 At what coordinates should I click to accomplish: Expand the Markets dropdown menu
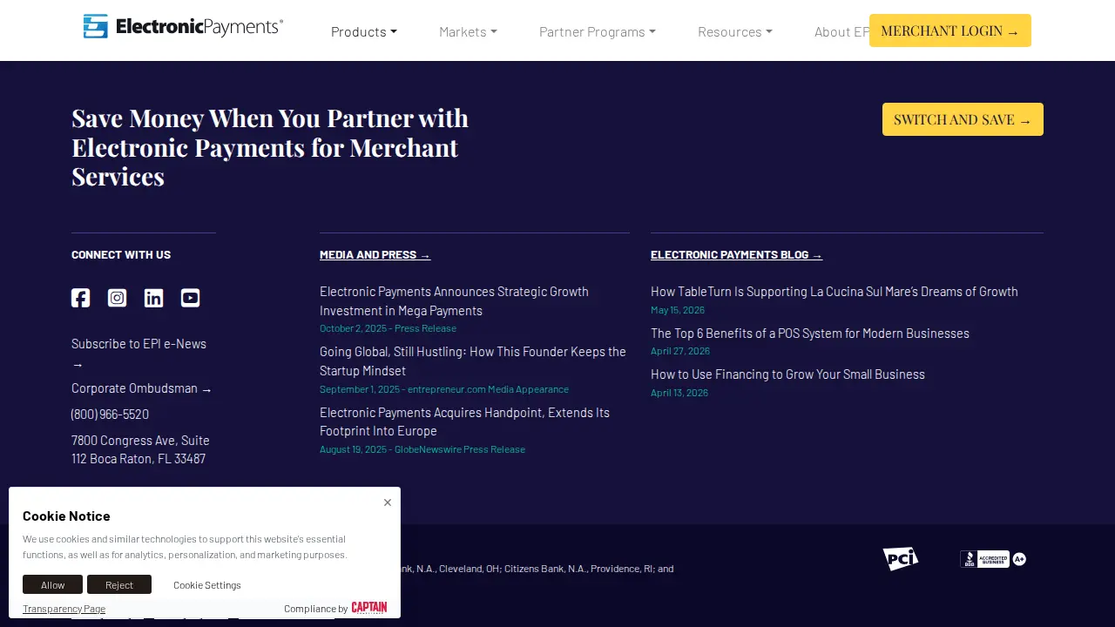(x=468, y=31)
